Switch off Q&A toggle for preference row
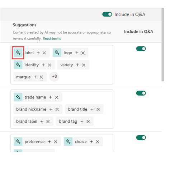This screenshot has height=169, width=170. pos(141,137)
